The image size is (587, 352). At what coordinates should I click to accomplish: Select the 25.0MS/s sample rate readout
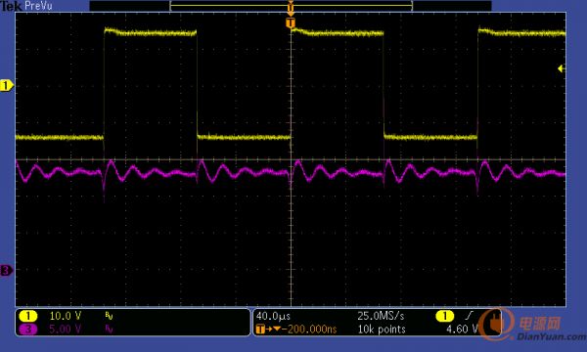coord(381,316)
